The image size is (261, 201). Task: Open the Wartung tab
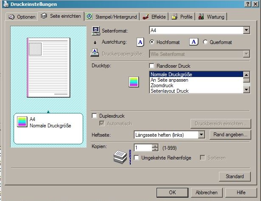click(x=211, y=17)
